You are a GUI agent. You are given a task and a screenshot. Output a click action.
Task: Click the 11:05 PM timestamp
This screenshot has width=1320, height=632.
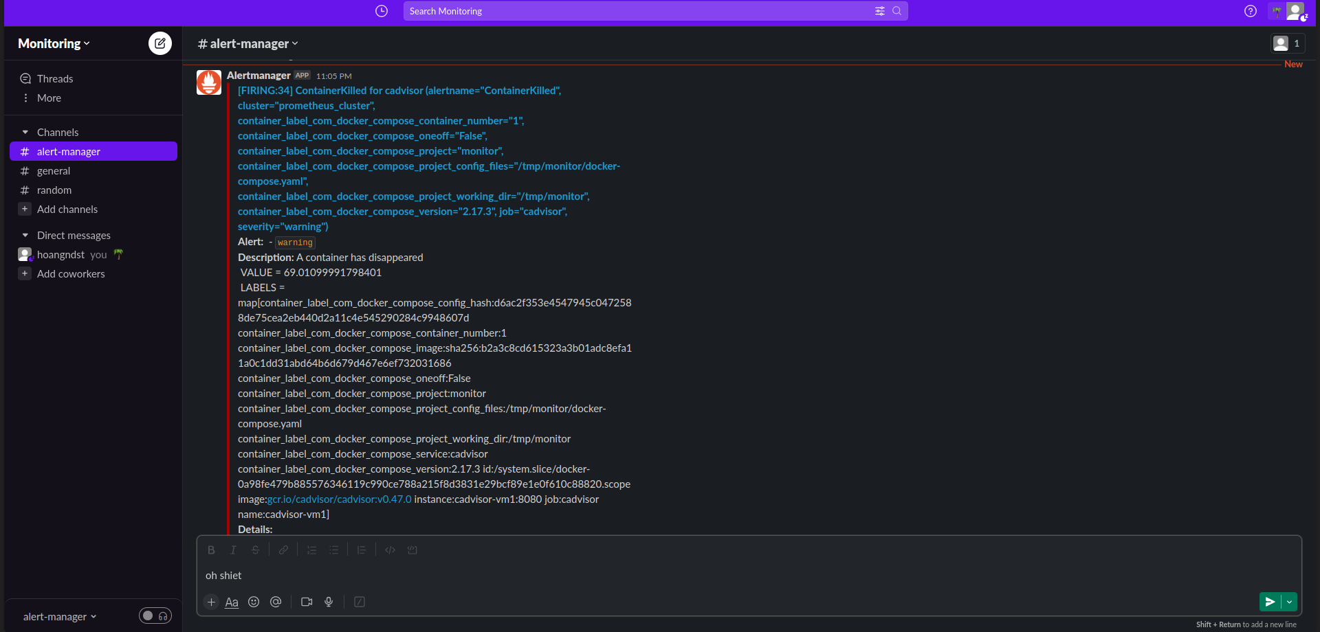tap(334, 76)
